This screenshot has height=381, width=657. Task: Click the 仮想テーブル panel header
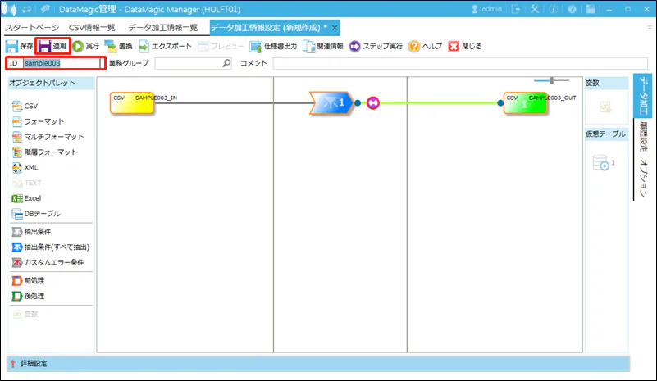pos(605,134)
